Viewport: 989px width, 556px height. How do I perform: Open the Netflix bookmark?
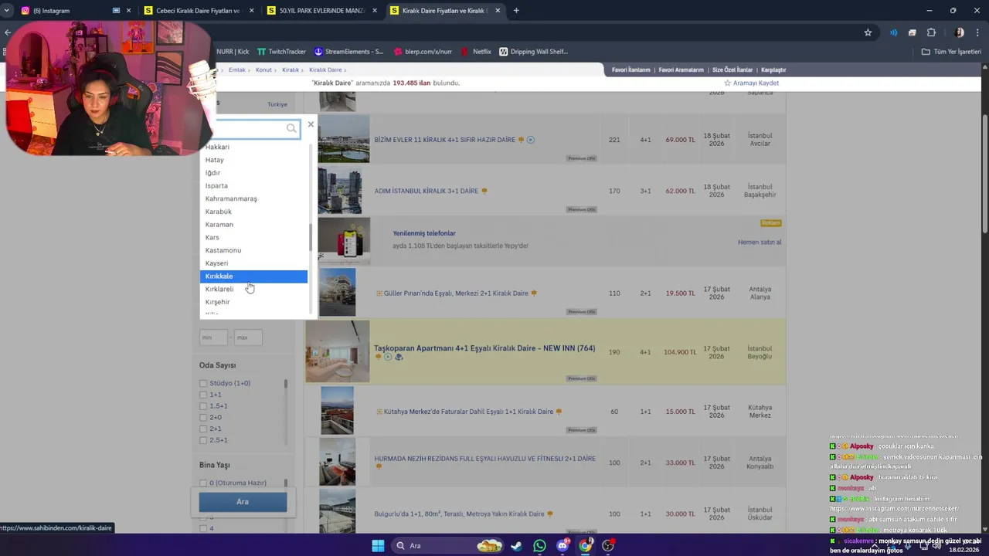(476, 52)
